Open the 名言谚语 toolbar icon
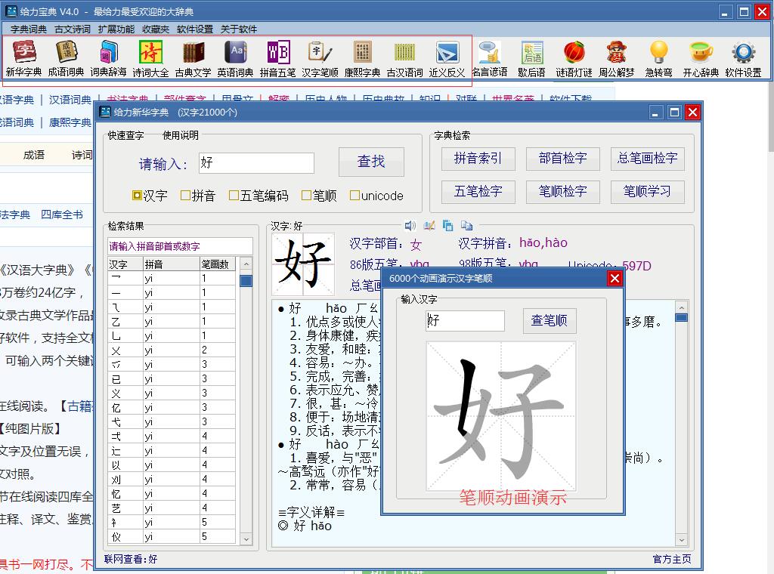This screenshot has height=574, width=774. [x=490, y=59]
